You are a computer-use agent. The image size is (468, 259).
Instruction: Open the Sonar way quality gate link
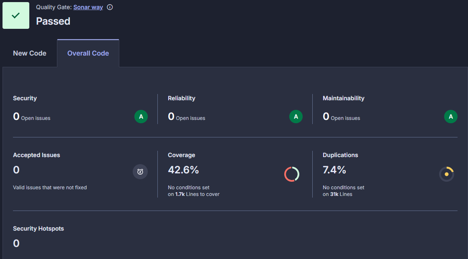[88, 7]
